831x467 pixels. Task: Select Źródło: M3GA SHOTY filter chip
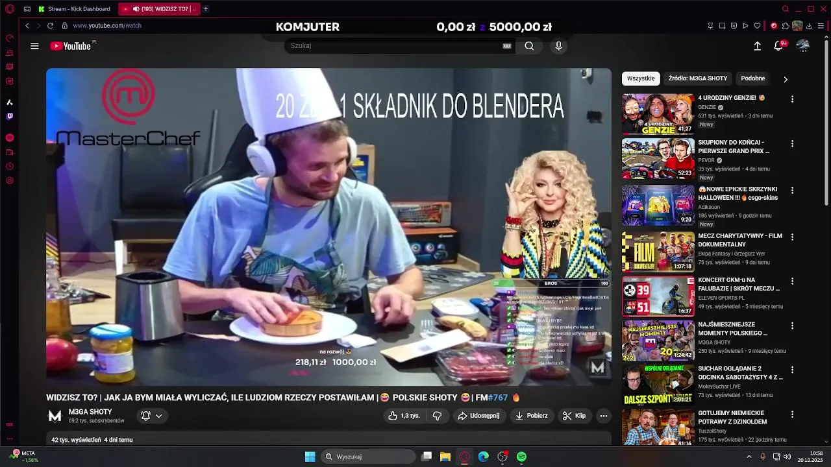pyautogui.click(x=698, y=78)
